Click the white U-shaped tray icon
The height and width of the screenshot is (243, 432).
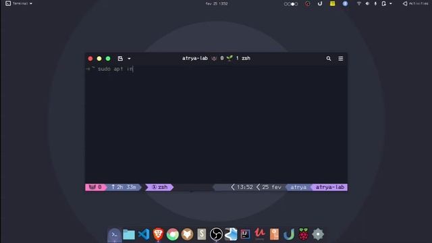[320, 3]
